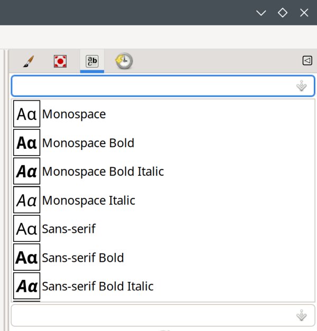The width and height of the screenshot is (317, 331).
Task: Minimize the window using the chevron button
Action: pos(261,13)
